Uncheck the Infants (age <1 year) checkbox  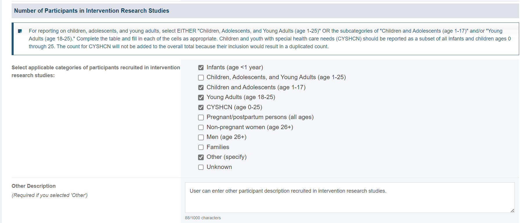coord(201,68)
